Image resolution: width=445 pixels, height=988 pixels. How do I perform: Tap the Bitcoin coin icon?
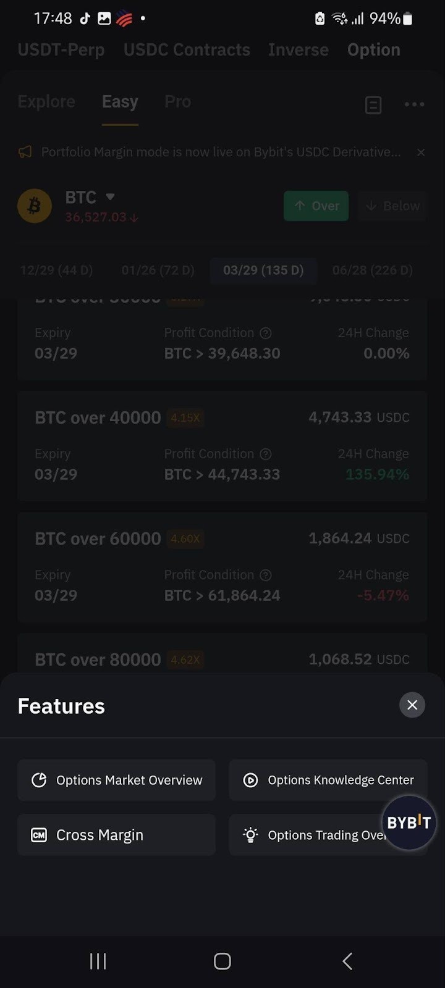pyautogui.click(x=35, y=206)
